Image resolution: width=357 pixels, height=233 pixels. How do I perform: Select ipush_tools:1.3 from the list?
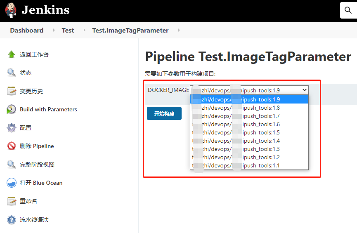(x=249, y=149)
